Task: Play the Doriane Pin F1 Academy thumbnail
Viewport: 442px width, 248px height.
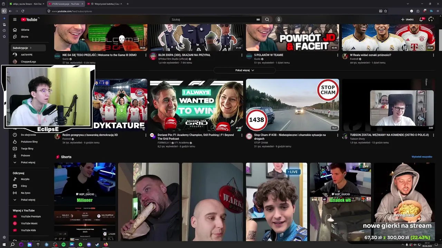Action: coord(196,105)
